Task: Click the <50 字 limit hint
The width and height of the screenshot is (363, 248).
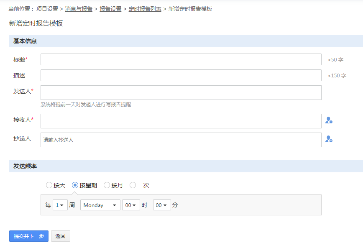Action: pos(335,60)
